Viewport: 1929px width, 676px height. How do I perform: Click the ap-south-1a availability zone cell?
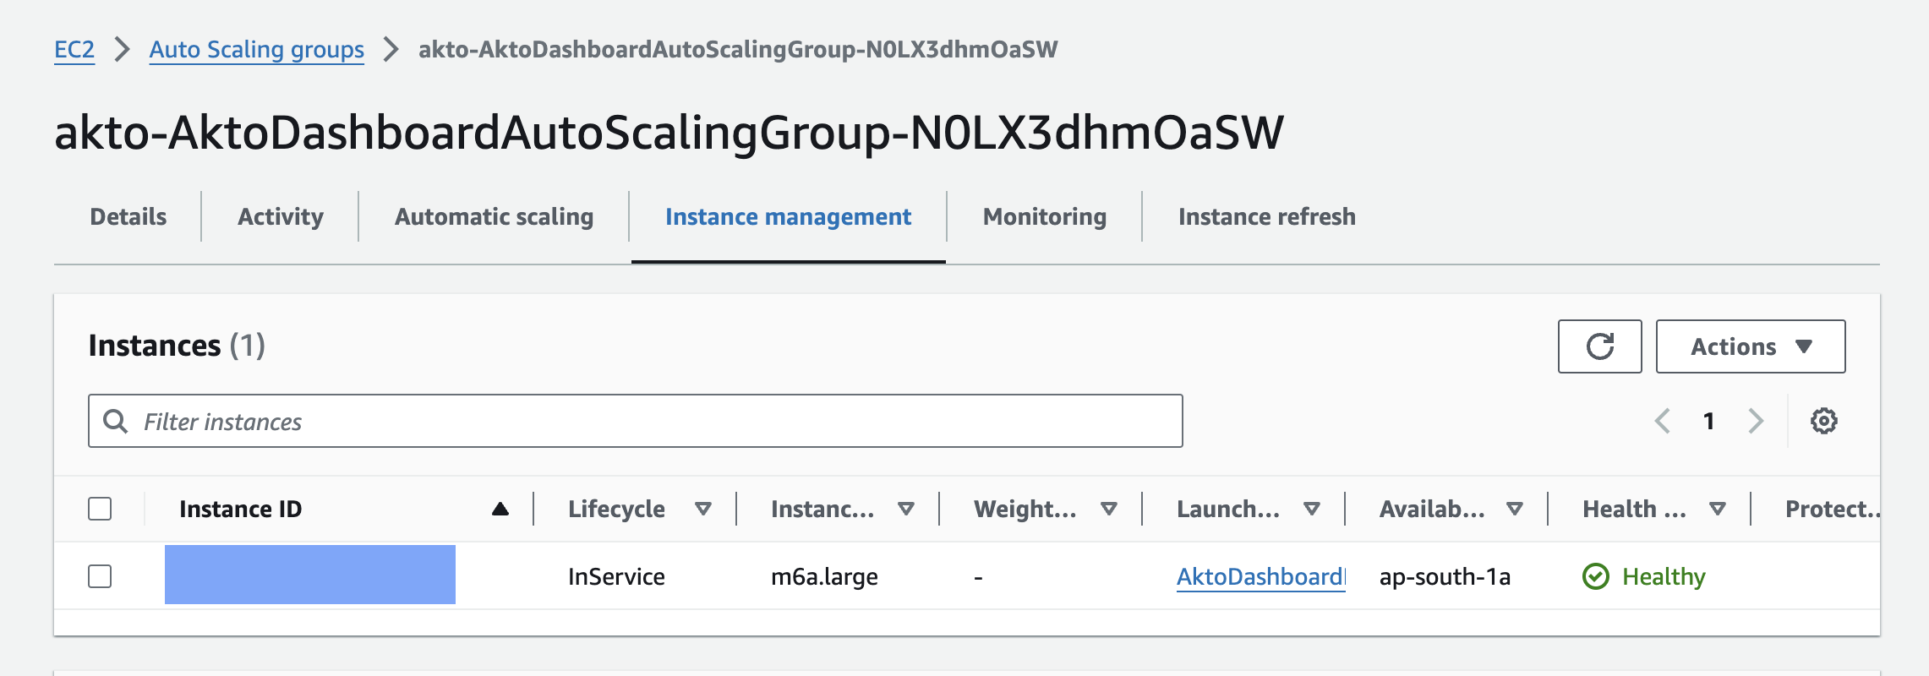pos(1445,576)
